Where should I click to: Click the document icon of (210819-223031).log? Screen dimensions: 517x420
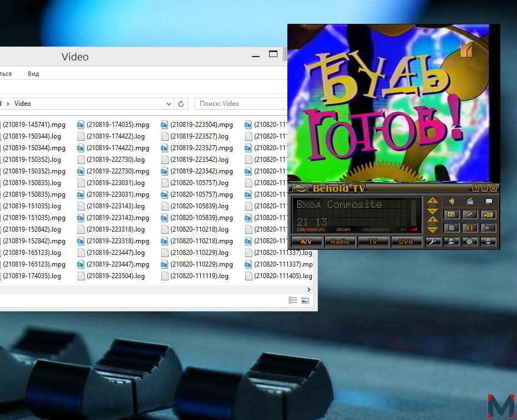coord(81,183)
